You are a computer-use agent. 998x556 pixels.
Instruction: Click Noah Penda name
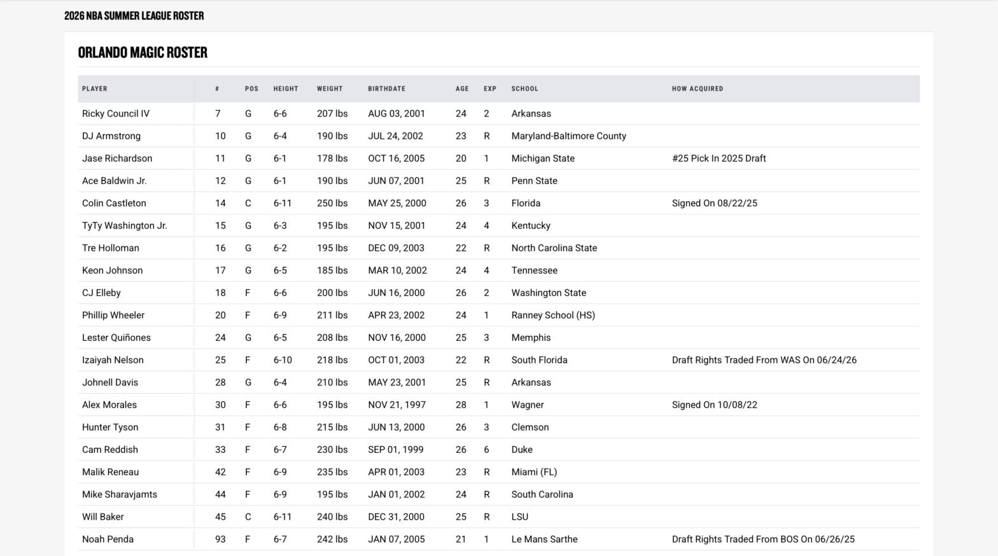click(x=108, y=539)
